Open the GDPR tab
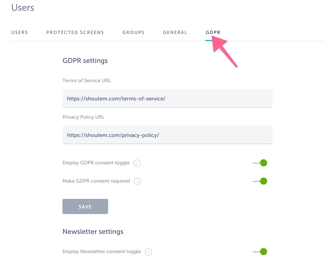This screenshot has width=334, height=280. pos(213,32)
